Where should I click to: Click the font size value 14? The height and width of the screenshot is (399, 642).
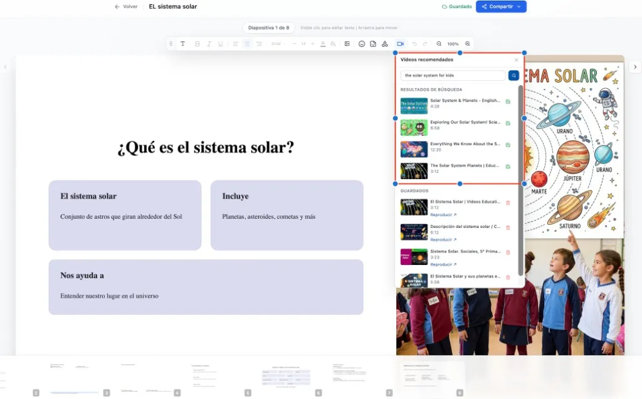(303, 44)
